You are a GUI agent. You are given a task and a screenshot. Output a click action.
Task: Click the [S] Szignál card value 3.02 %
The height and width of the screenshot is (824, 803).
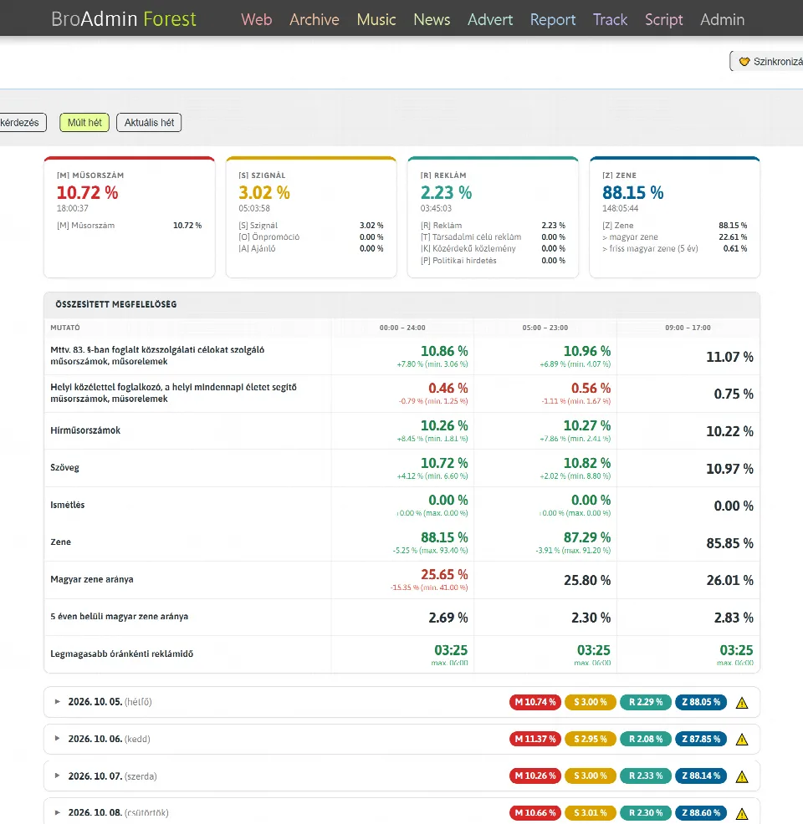click(264, 193)
